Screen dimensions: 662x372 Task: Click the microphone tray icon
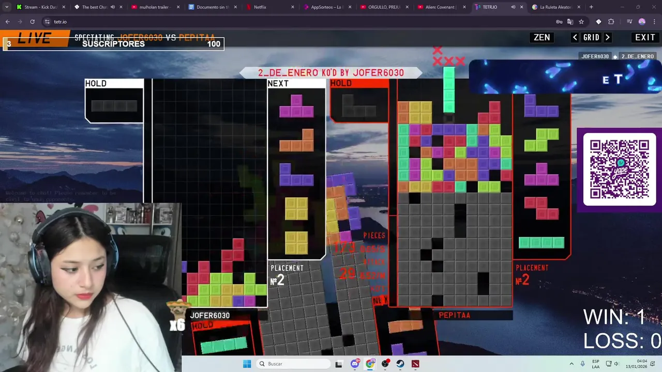583,364
